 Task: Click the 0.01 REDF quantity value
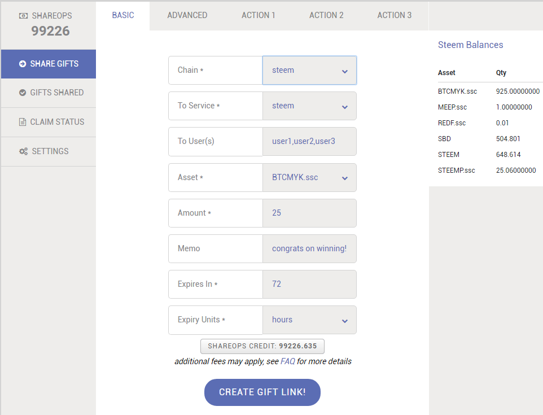point(502,123)
